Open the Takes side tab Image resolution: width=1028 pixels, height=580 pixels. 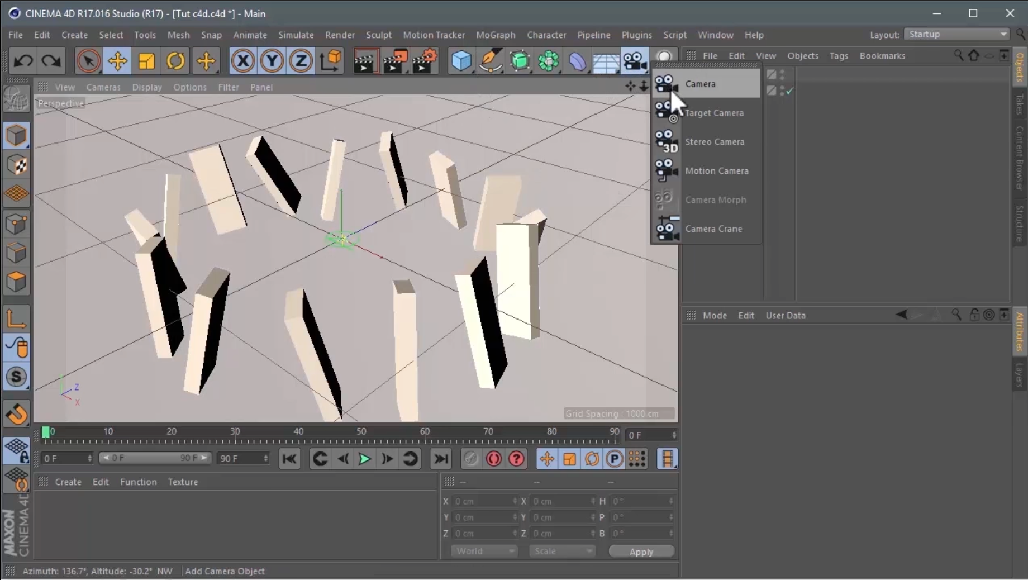pos(1020,104)
